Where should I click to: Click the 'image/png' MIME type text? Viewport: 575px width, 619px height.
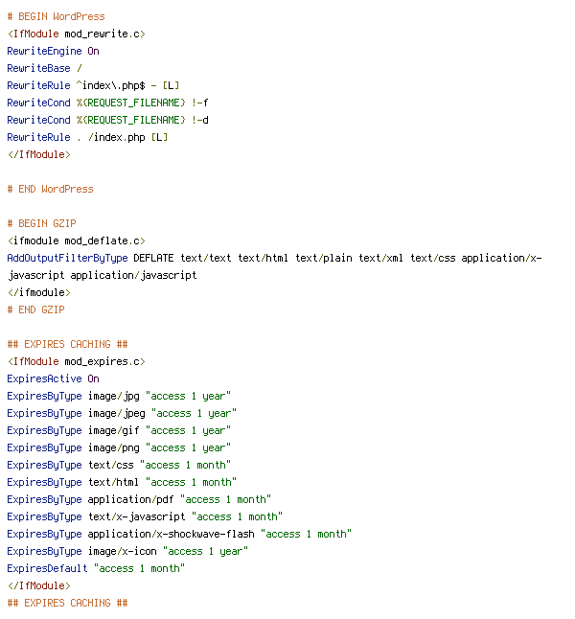click(x=114, y=448)
